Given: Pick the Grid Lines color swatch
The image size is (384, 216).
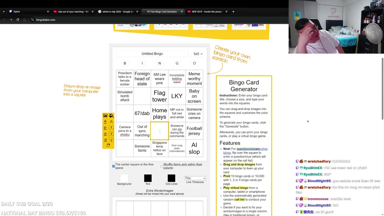Looking at the screenshot, I should 171,178.
